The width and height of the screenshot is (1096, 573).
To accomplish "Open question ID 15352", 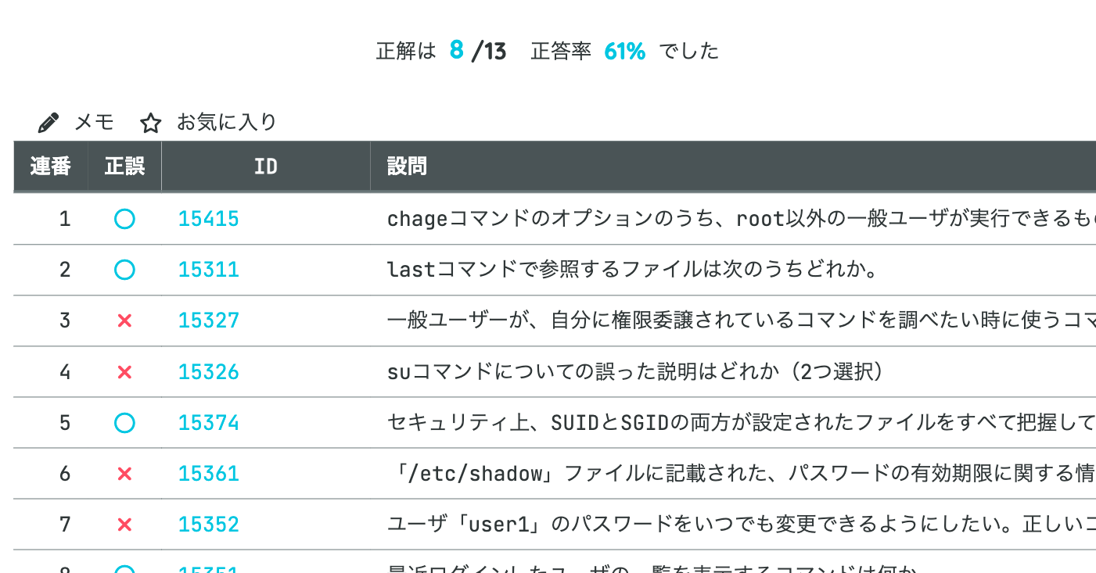I will (208, 525).
